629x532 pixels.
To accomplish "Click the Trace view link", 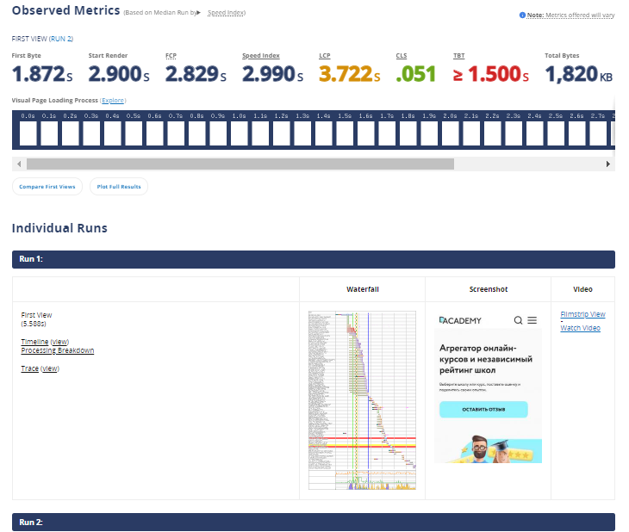I will tap(50, 368).
